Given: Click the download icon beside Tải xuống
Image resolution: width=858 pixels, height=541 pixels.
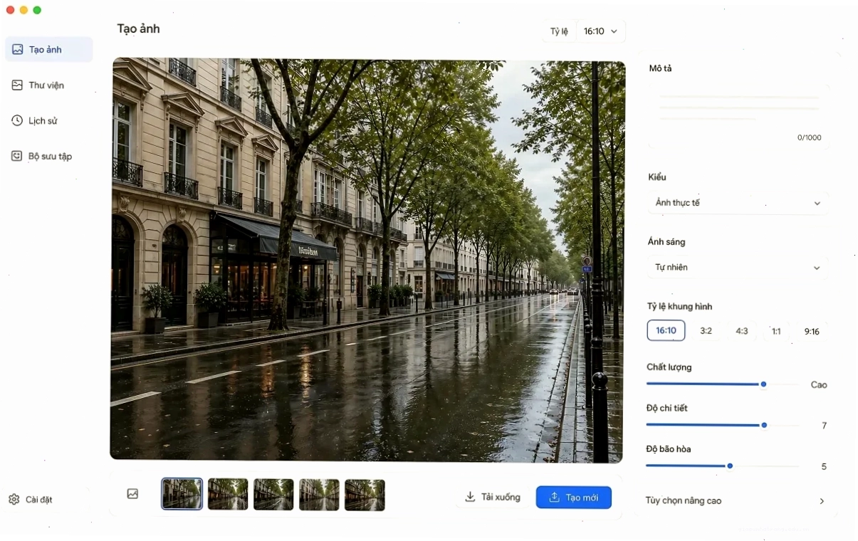Looking at the screenshot, I should pyautogui.click(x=470, y=497).
